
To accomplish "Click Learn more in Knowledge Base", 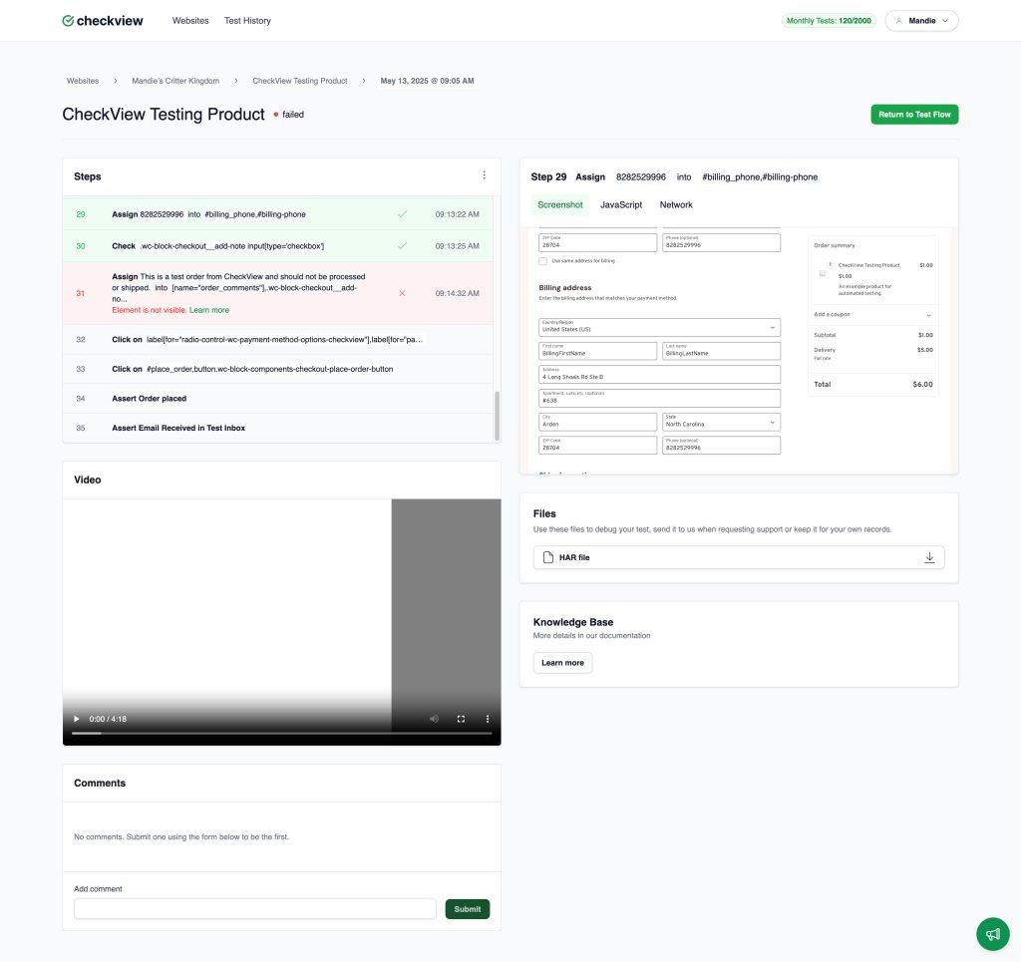I will tap(562, 663).
